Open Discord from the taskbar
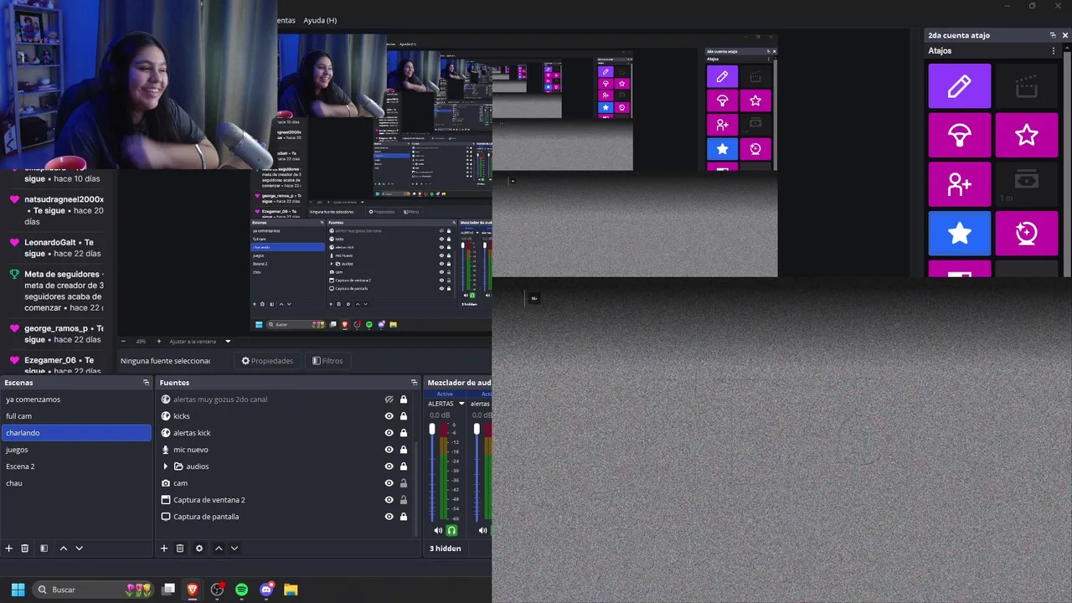Viewport: 1072px width, 603px height. 266,590
